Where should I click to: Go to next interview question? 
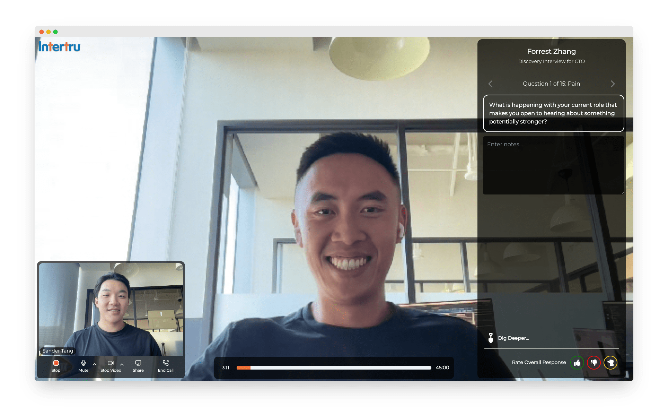coord(613,84)
